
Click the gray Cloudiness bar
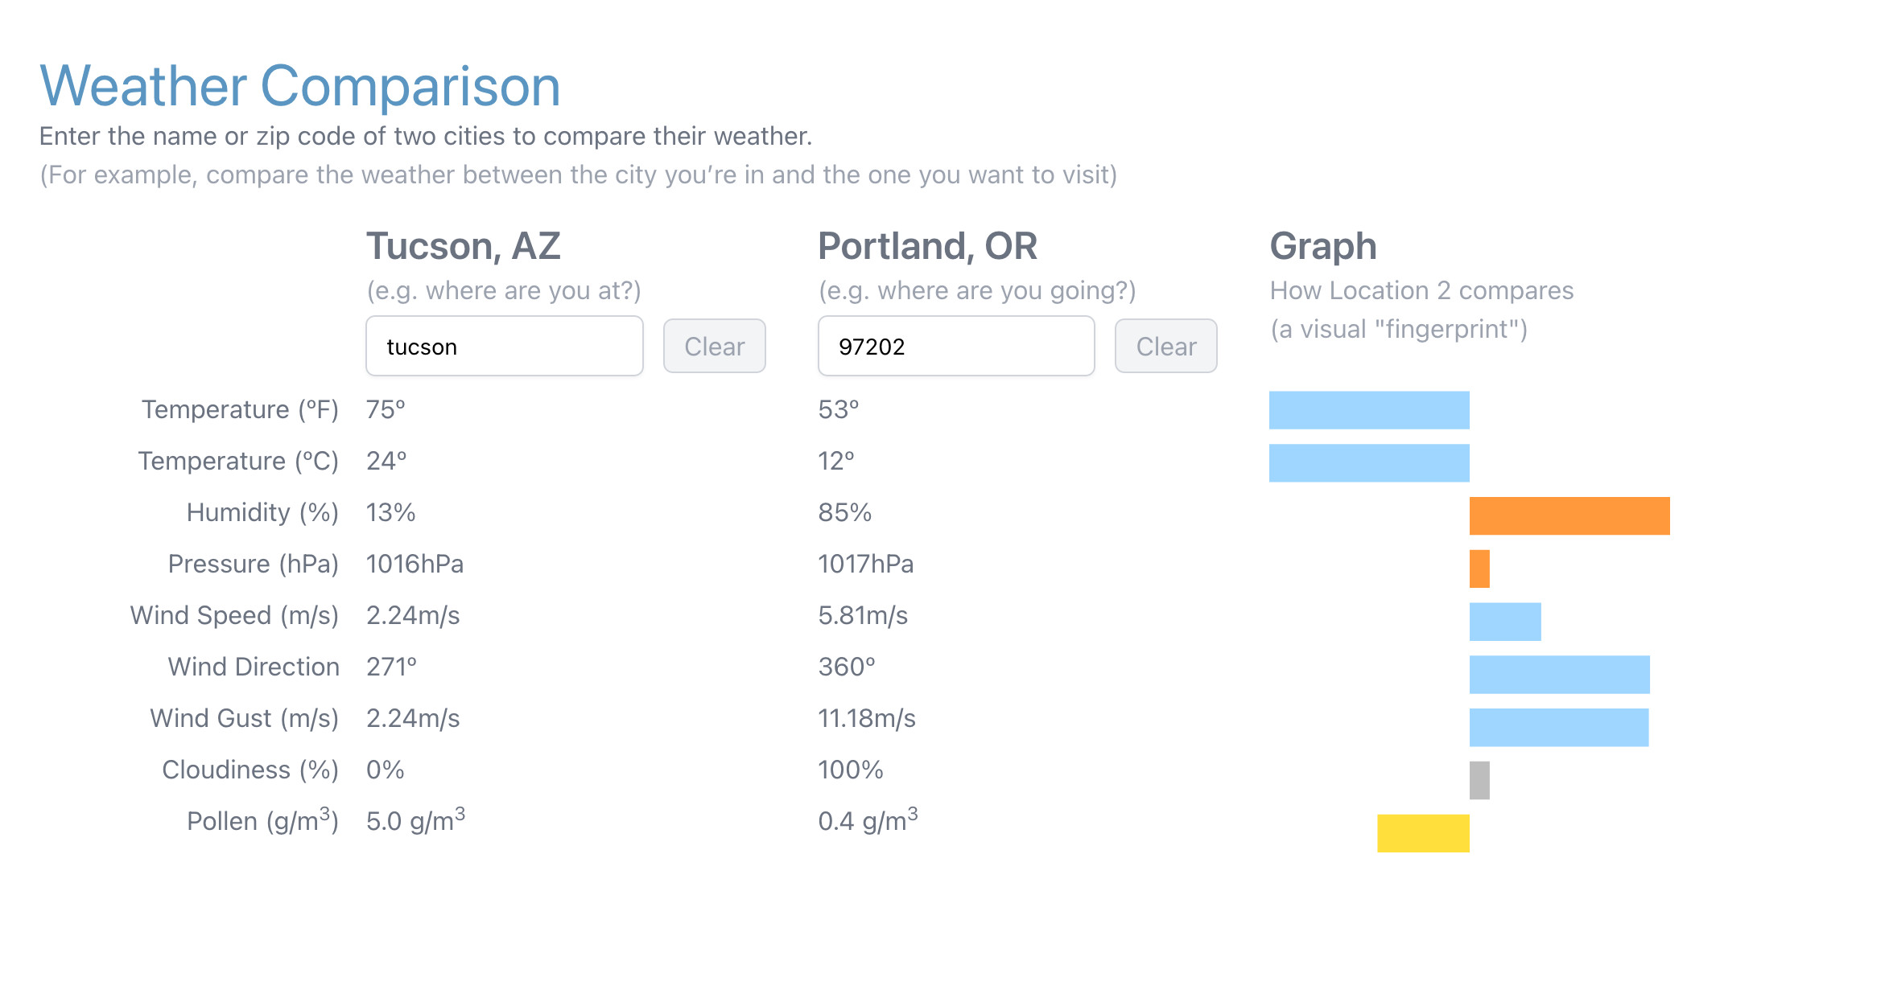[x=1479, y=780]
